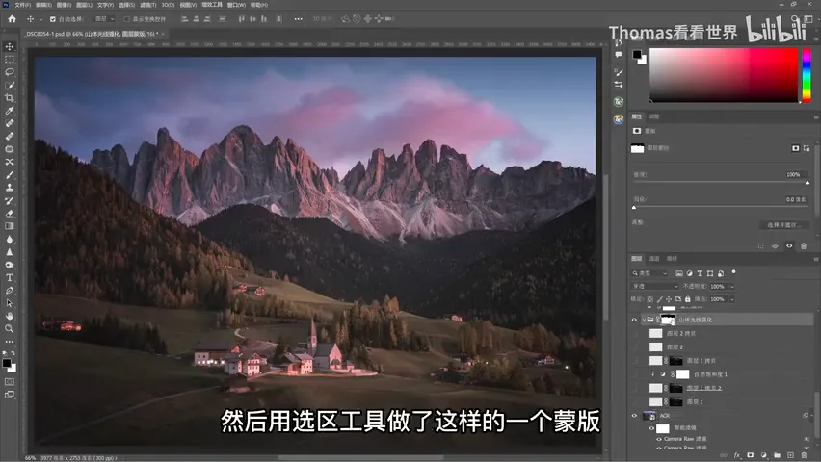821x462 pixels.
Task: Open Move tool preset picker arrow
Action: (40, 19)
